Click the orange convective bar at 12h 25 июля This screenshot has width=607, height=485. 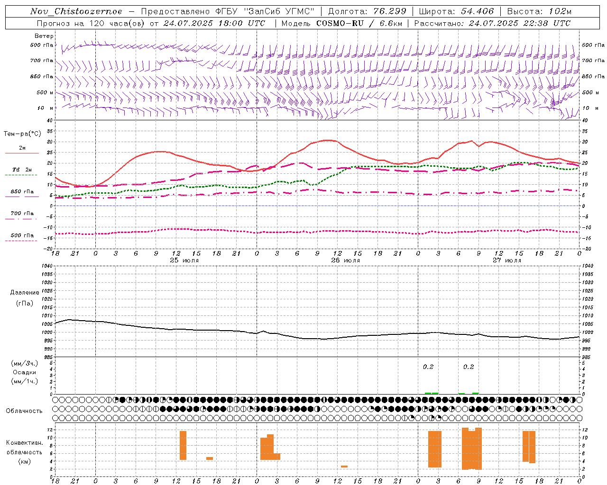point(183,445)
